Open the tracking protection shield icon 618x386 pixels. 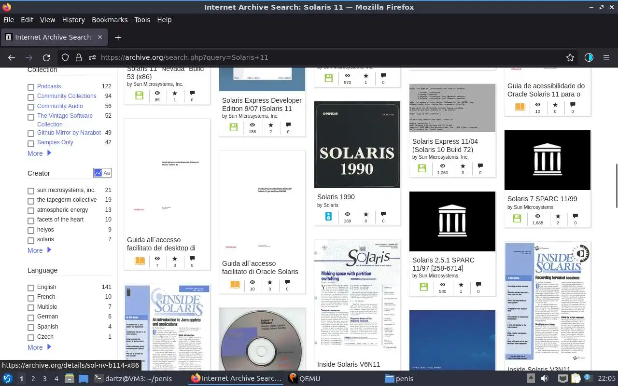(x=65, y=57)
